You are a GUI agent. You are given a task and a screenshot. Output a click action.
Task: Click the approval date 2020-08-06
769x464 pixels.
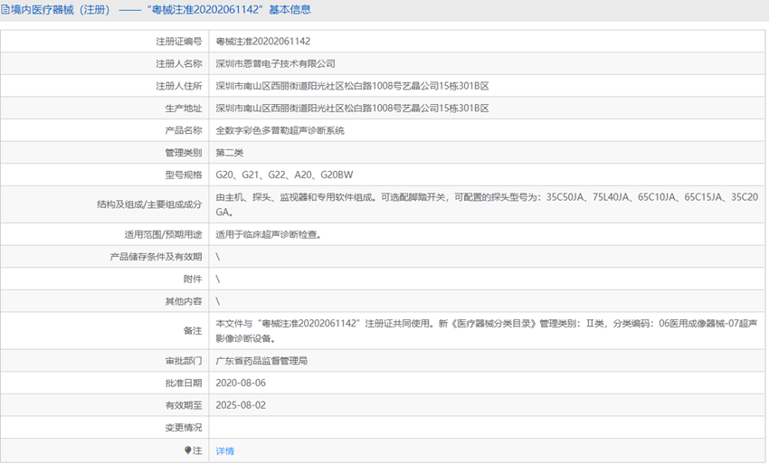(240, 383)
